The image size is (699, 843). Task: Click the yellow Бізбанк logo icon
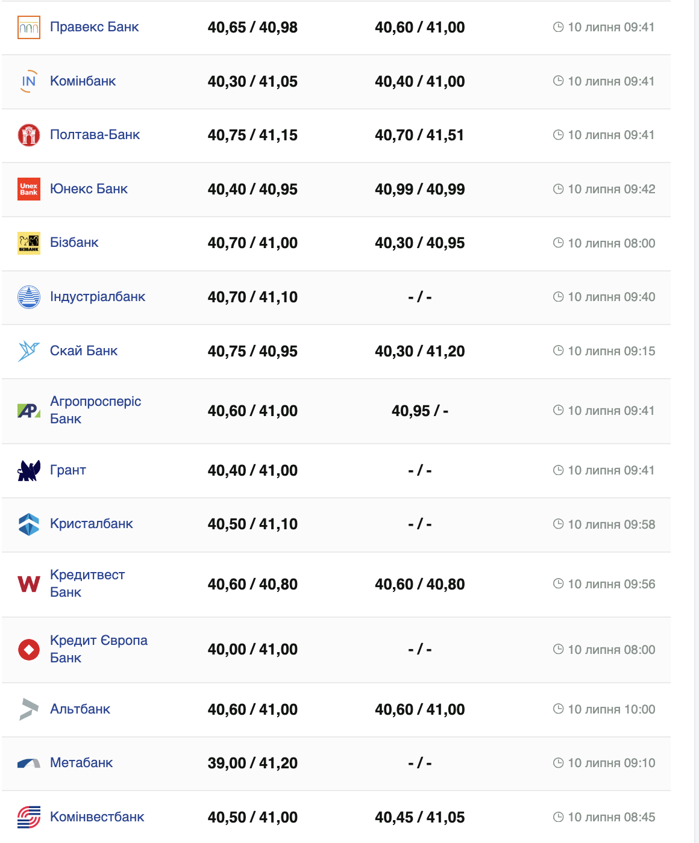coord(29,243)
